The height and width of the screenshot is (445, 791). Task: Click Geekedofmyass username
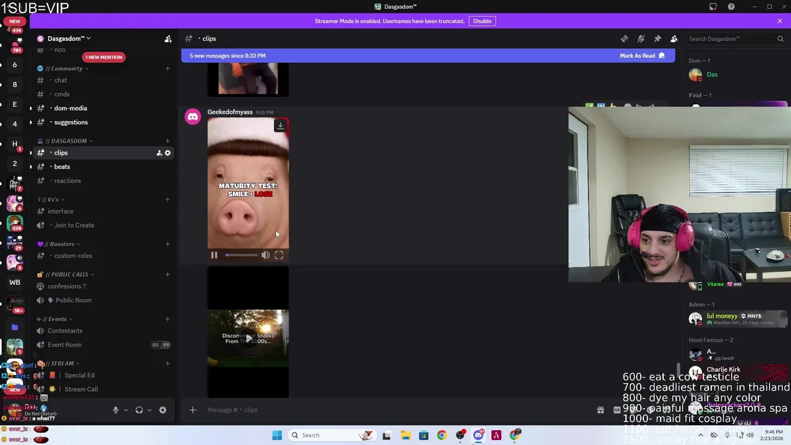click(x=230, y=112)
